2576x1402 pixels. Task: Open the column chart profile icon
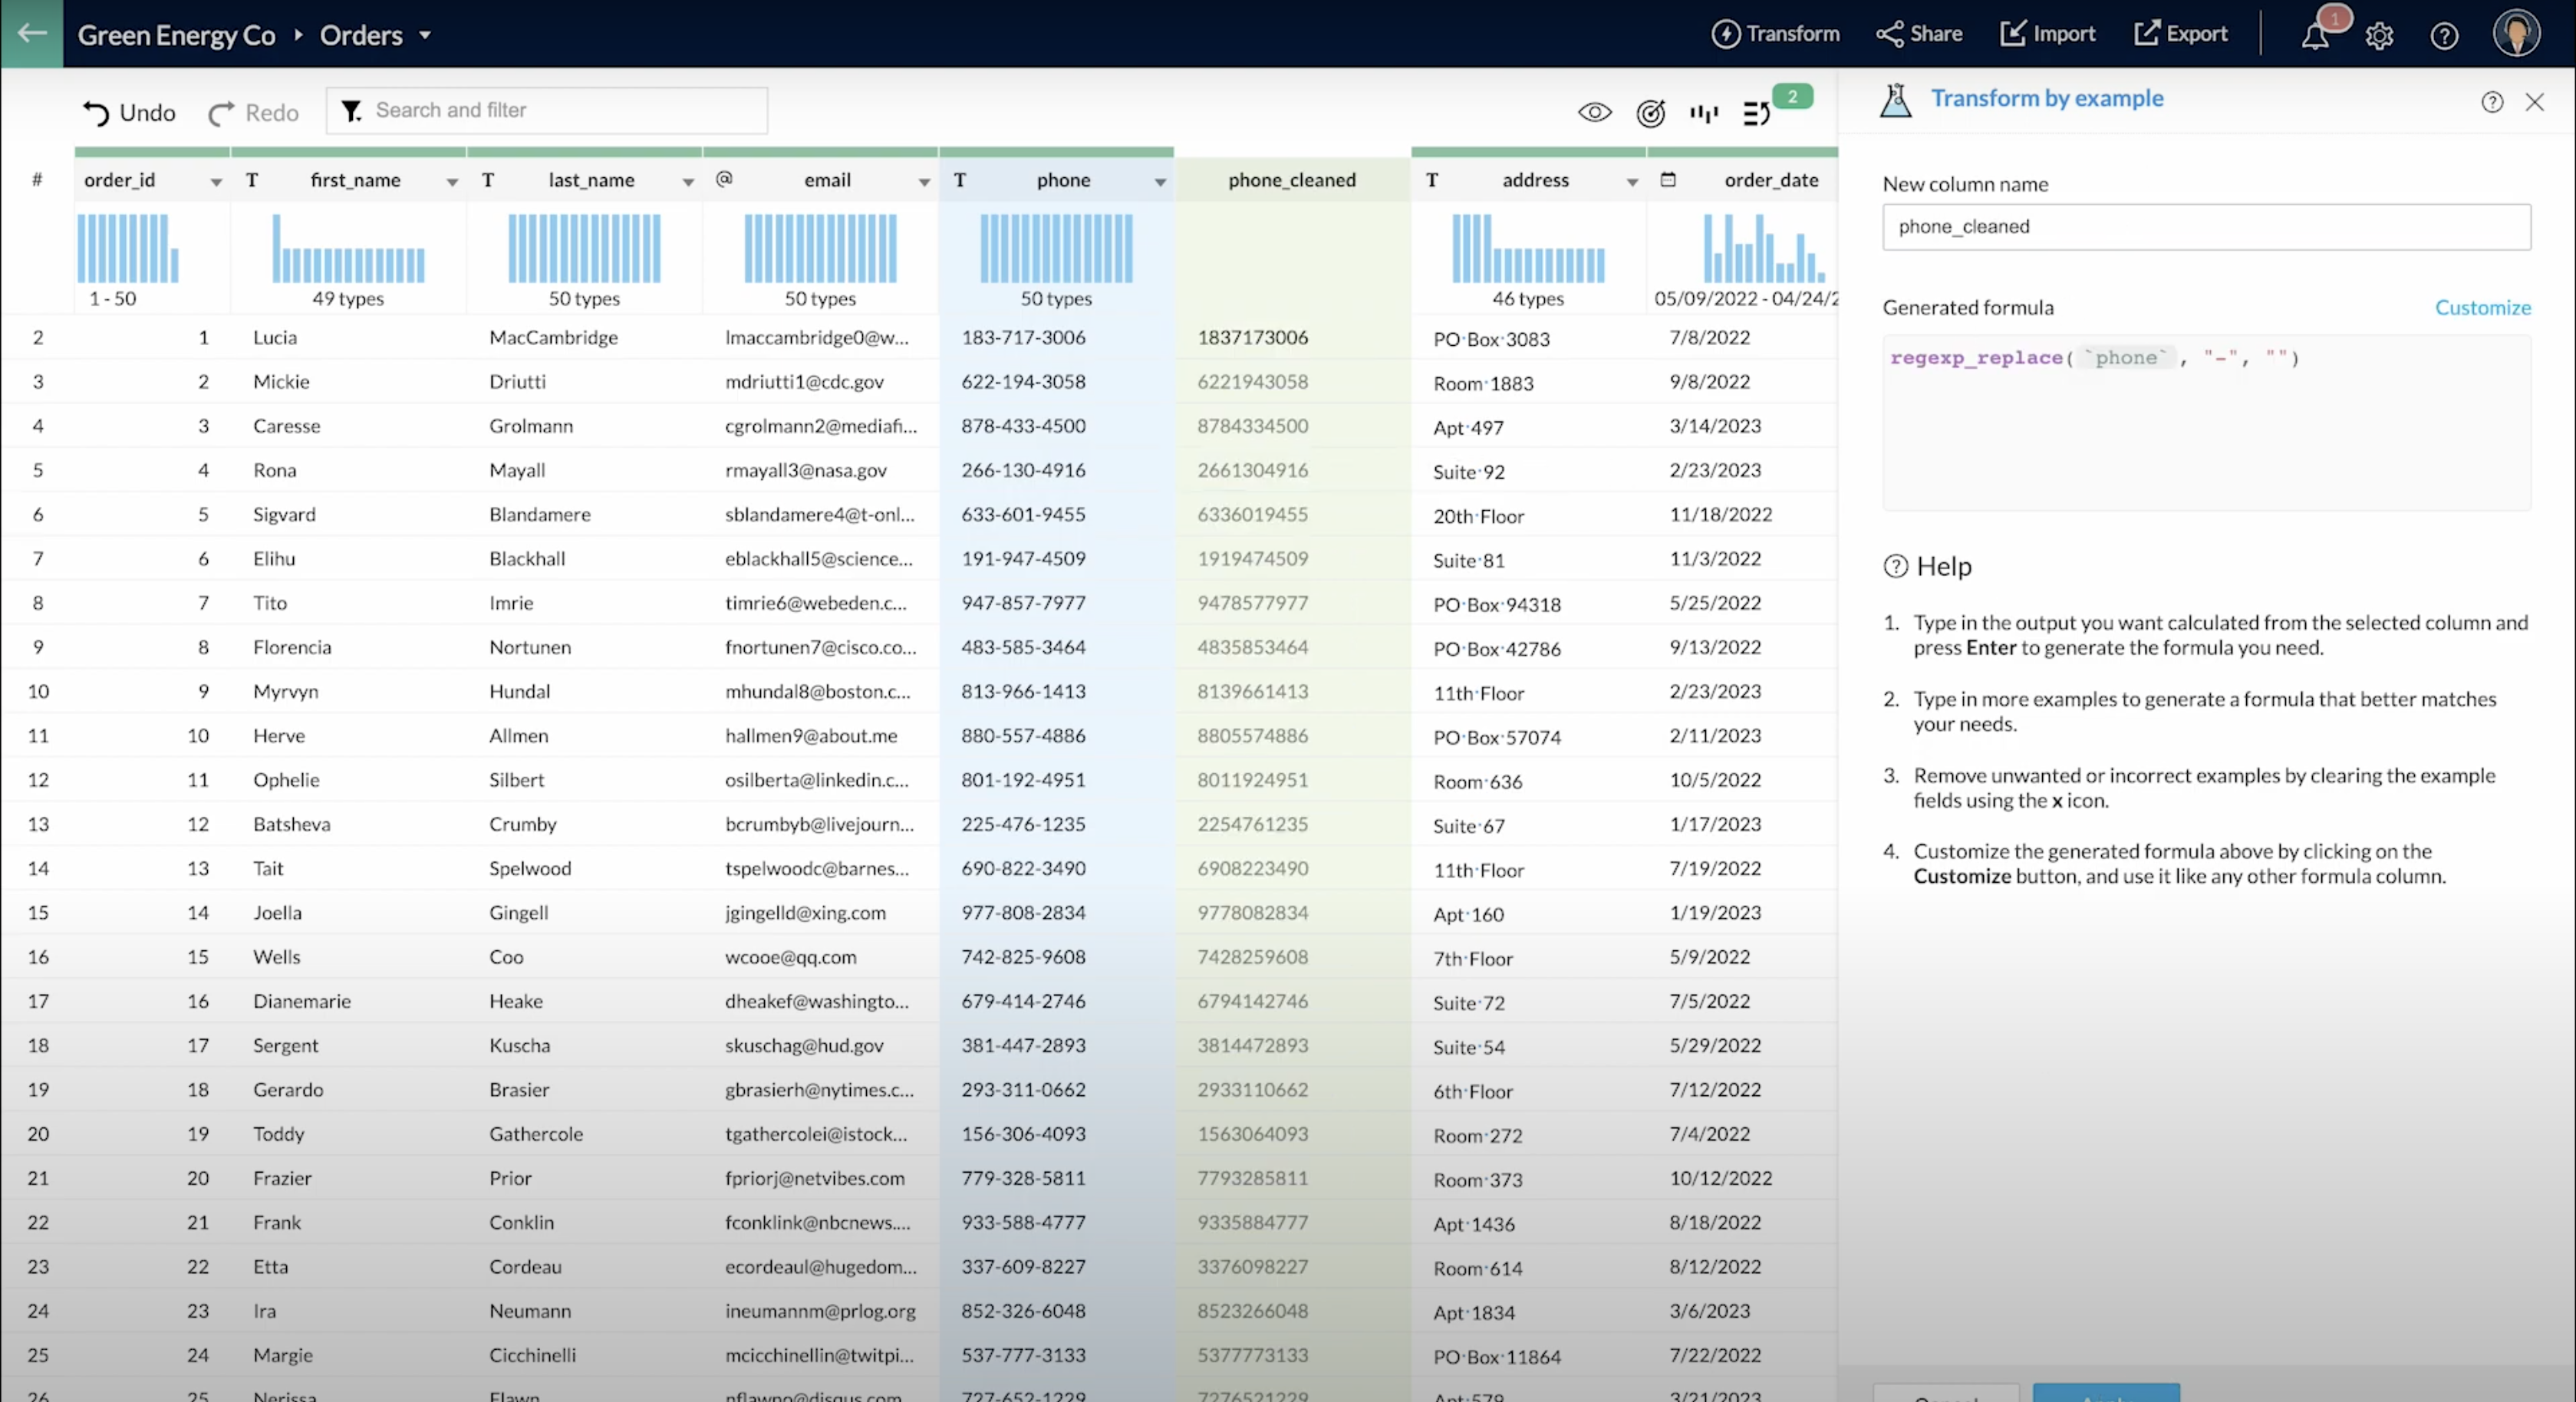[x=1704, y=113]
